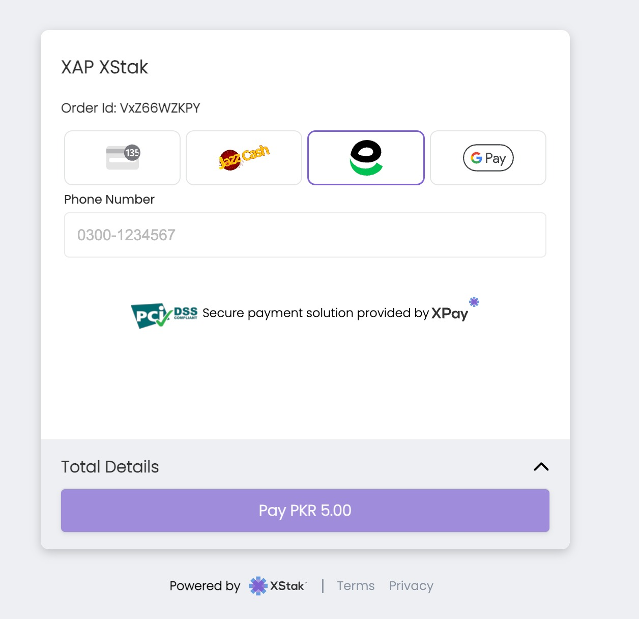639x619 pixels.
Task: Click the 135 badge on card icon
Action: (x=132, y=152)
